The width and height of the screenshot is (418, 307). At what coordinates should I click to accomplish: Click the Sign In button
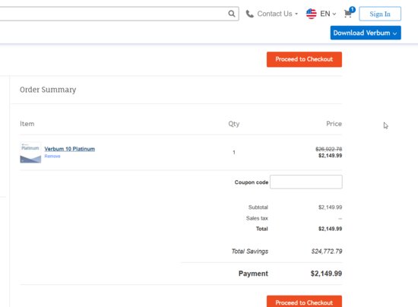point(380,14)
